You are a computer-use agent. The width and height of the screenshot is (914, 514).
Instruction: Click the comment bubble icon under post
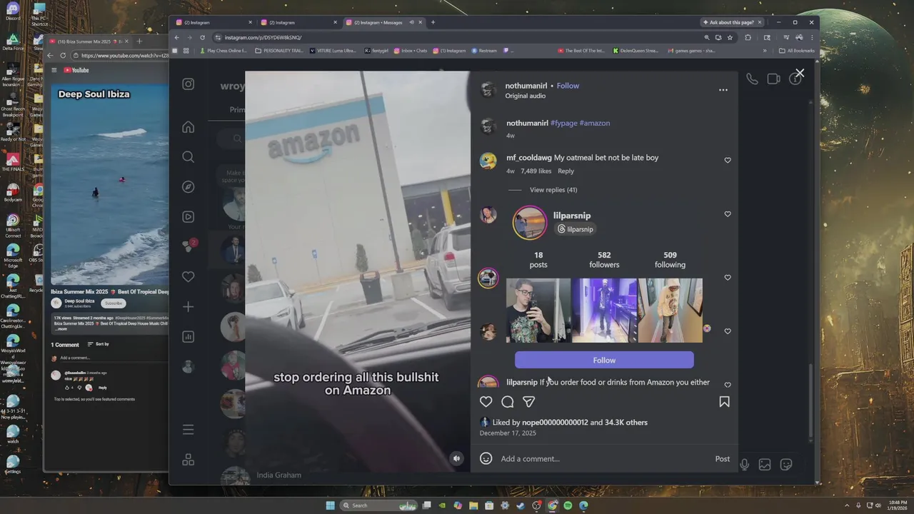pos(507,402)
